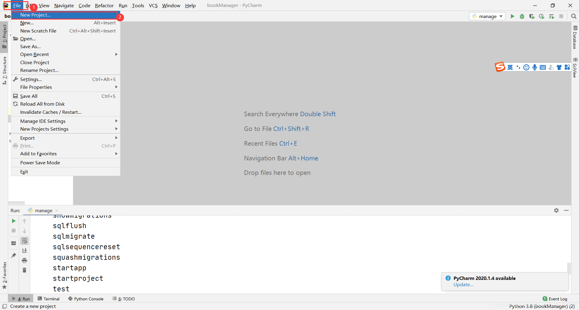579x310 pixels.
Task: Click the down arrow in the Run panel gutter
Action: point(24,231)
